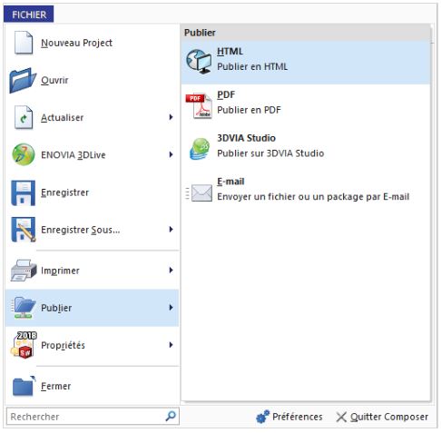Click the Ouvrir blue folder icon

(23, 80)
